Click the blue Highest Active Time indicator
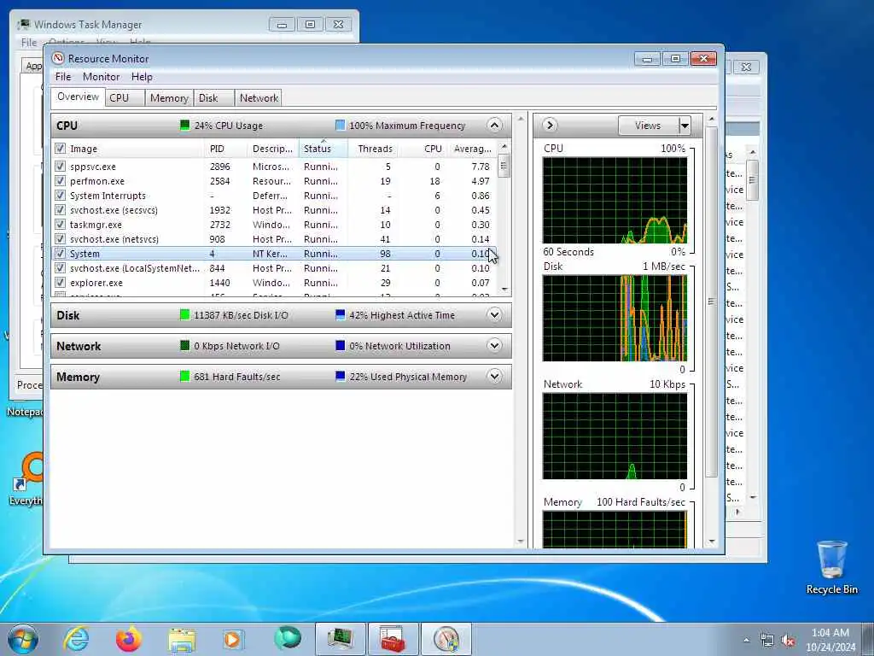Image resolution: width=874 pixels, height=656 pixels. tap(340, 314)
